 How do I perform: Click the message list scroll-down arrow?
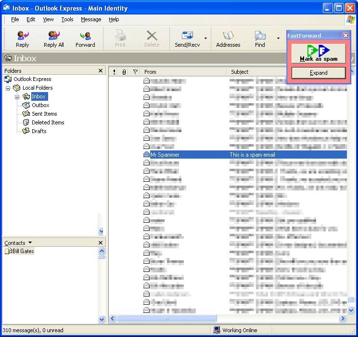[x=351, y=310]
